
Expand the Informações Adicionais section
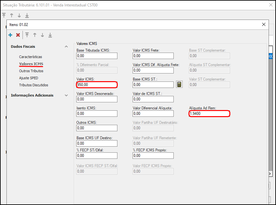pos(66,95)
